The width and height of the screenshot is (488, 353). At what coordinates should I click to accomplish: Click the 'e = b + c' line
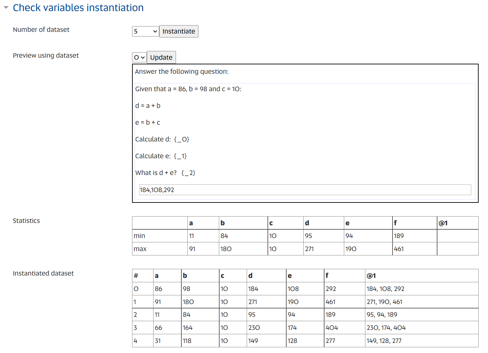click(147, 122)
